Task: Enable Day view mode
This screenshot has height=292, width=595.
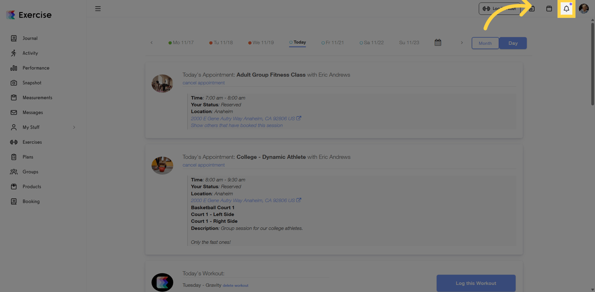Action: coord(513,43)
